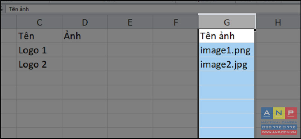Image resolution: width=301 pixels, height=139 pixels.
Task: Select column F header
Action: tap(176, 22)
